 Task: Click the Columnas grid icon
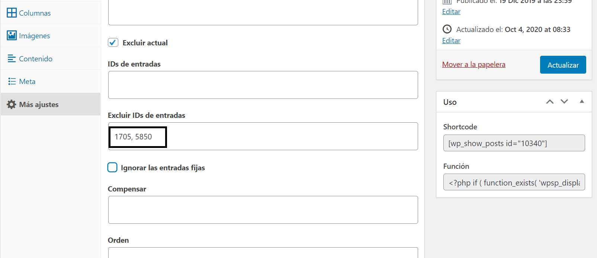pyautogui.click(x=12, y=13)
